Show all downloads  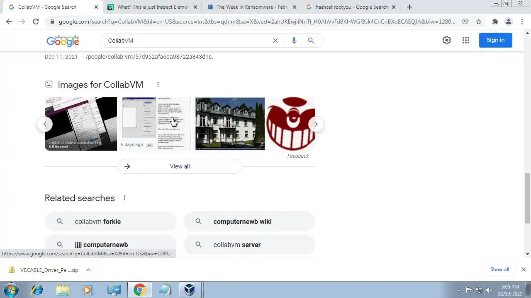pyautogui.click(x=499, y=269)
